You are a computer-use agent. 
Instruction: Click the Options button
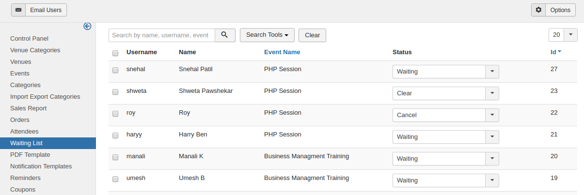(x=560, y=10)
